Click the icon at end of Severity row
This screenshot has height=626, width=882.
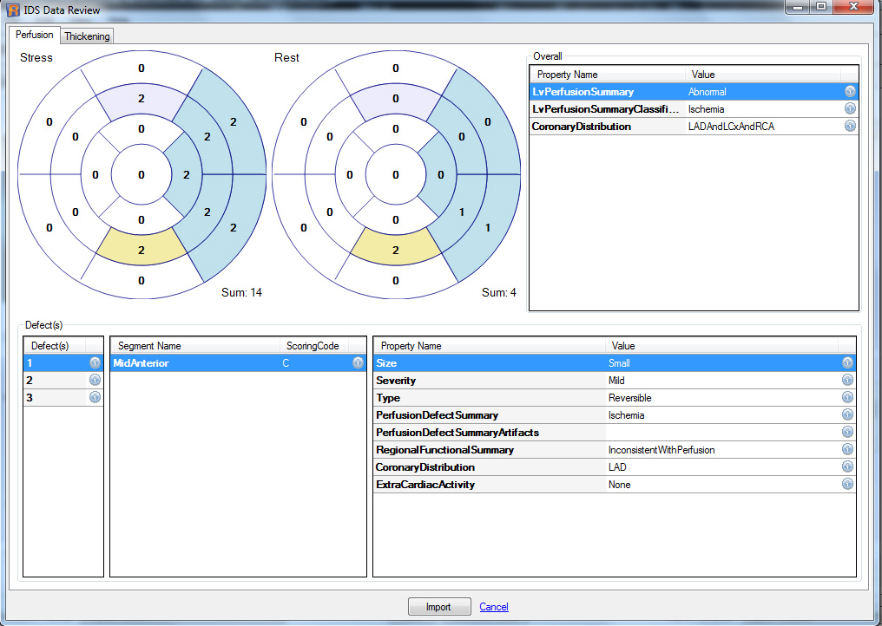pyautogui.click(x=847, y=381)
